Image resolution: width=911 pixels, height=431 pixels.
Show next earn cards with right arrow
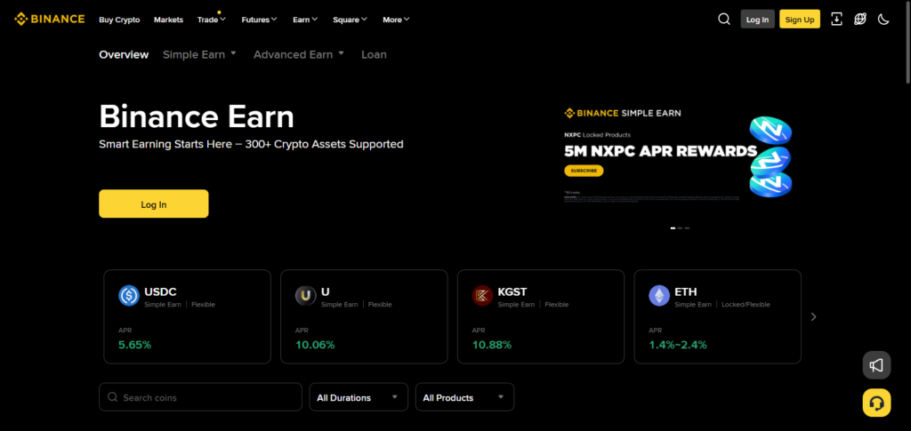[x=813, y=316]
